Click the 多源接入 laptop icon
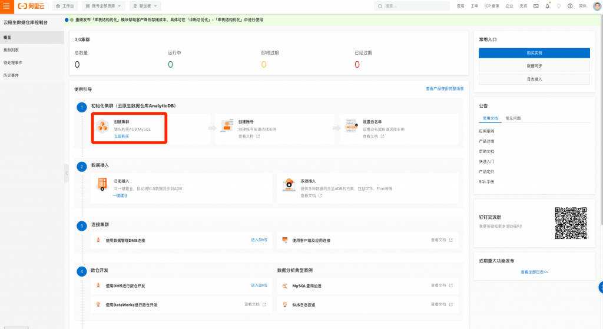 click(x=289, y=184)
